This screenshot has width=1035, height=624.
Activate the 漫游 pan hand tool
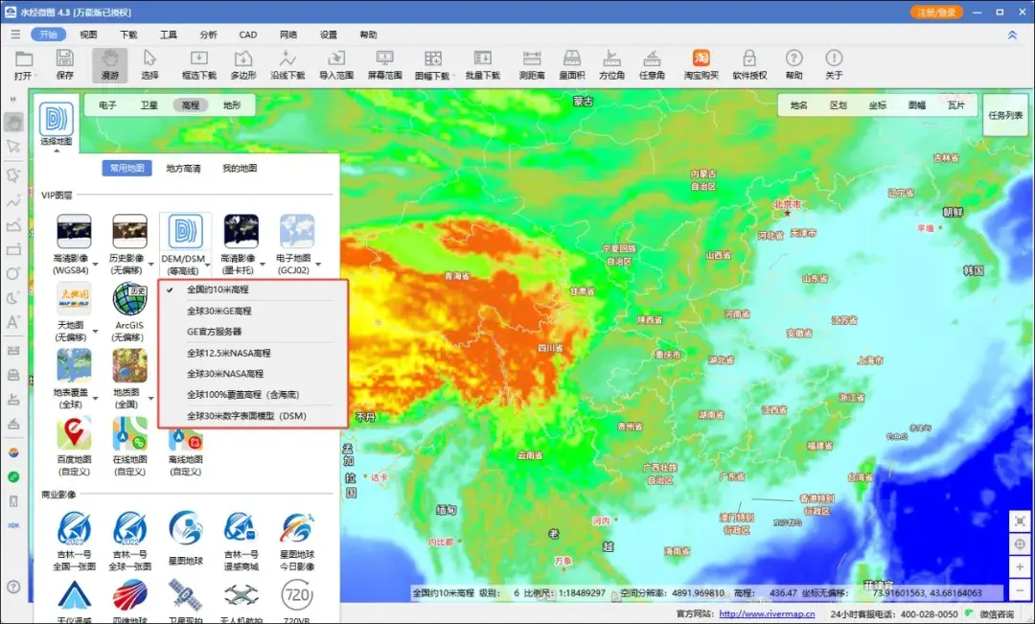109,65
